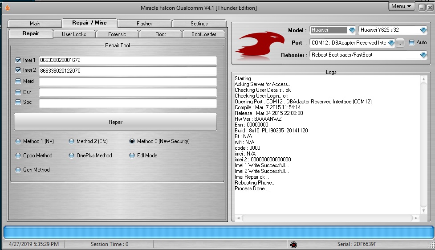Click the large Repair button
Viewport: 435px width, 250px height.
[x=115, y=122]
